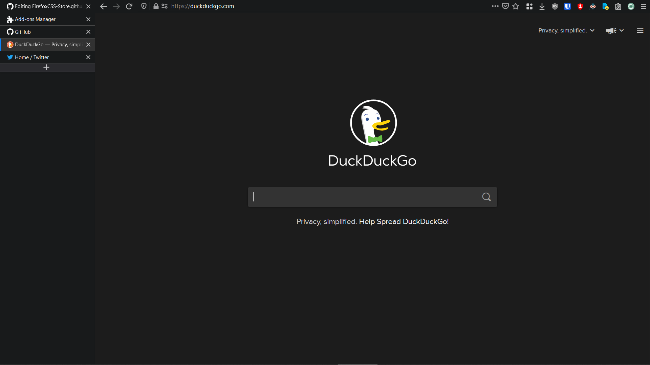Viewport: 650px width, 365px height.
Task: Save page to Pocket
Action: [505, 6]
